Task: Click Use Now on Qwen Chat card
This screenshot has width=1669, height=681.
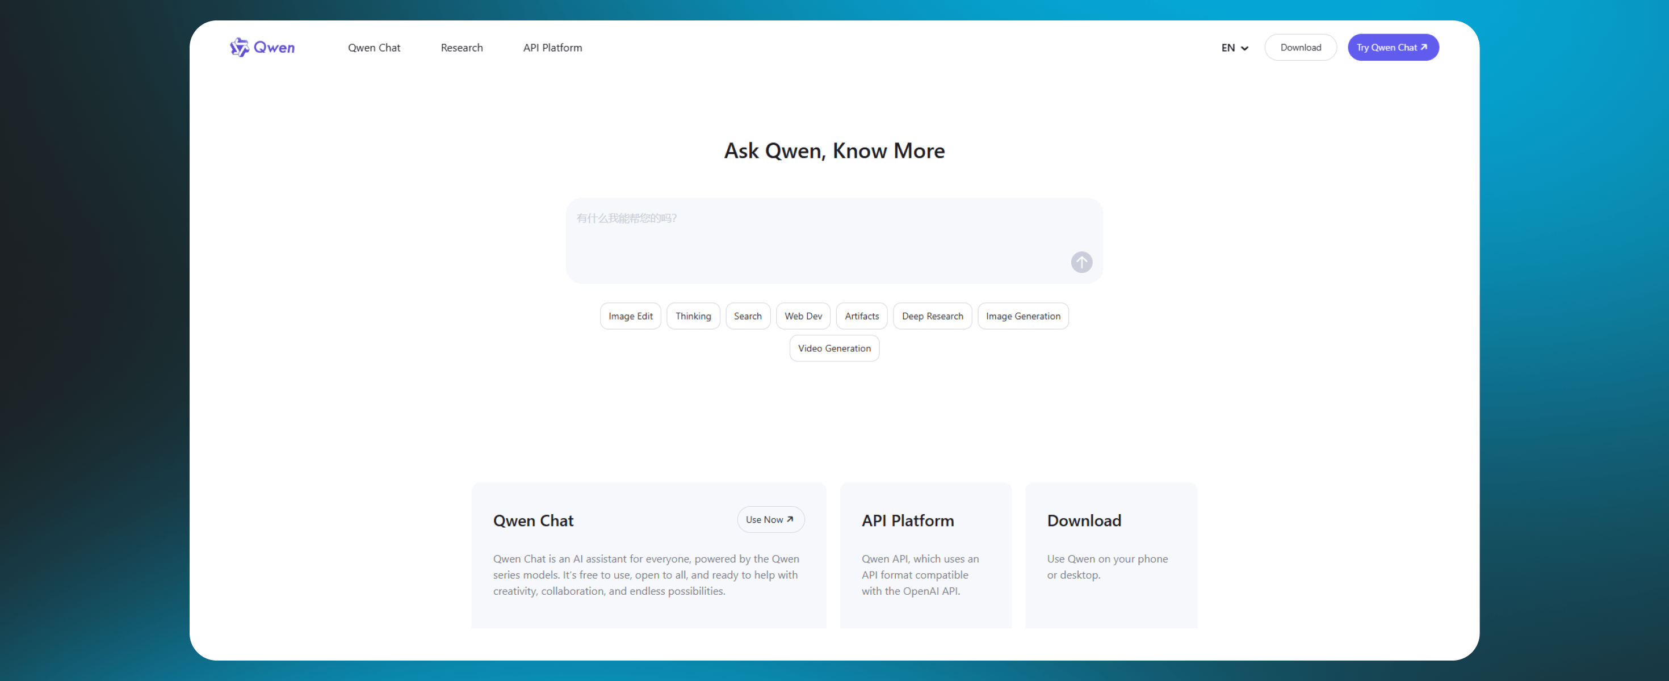Action: point(770,520)
